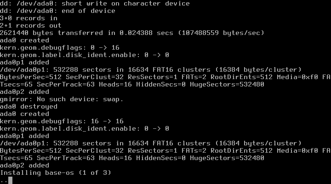Click the "gmirror: No such device: swap." error

click(61, 99)
